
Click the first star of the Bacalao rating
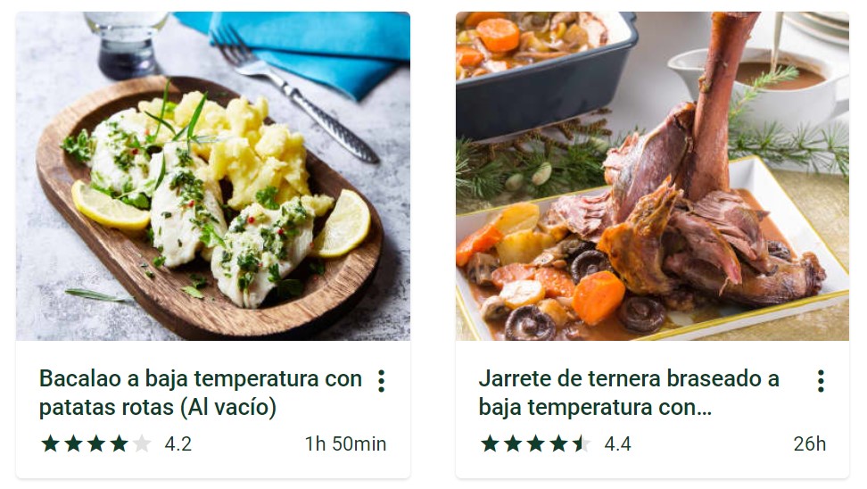[x=50, y=443]
